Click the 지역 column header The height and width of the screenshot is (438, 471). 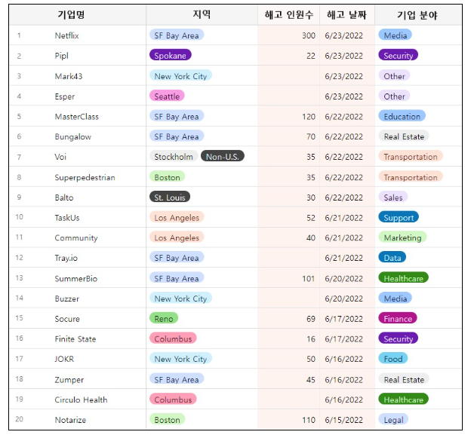[x=202, y=14]
